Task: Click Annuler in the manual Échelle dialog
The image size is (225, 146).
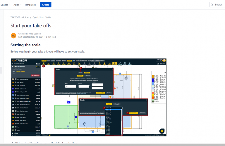Action: [109, 93]
